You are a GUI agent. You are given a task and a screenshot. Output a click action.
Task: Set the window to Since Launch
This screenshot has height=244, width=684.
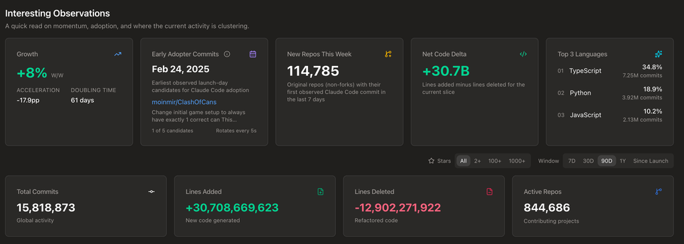[651, 161]
